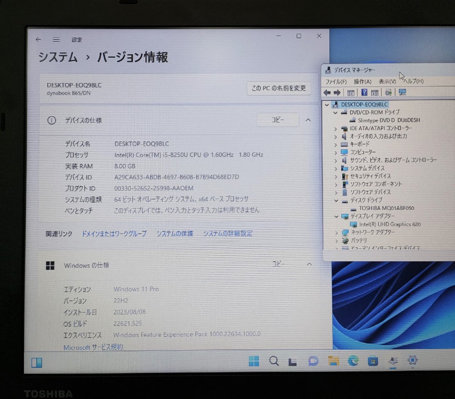Image resolution: width=455 pixels, height=399 pixels.
Task: Open the 操作(A) menu
Action: coord(362,82)
